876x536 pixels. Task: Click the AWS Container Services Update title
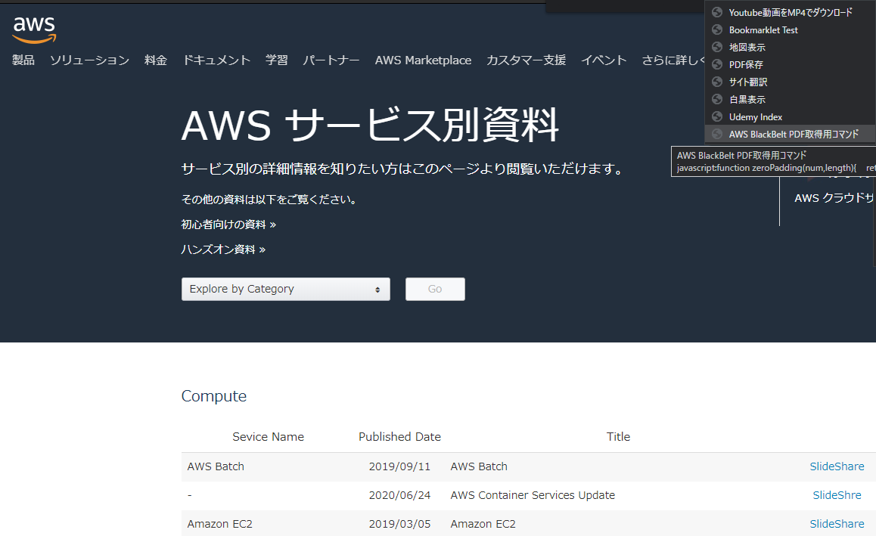click(533, 494)
